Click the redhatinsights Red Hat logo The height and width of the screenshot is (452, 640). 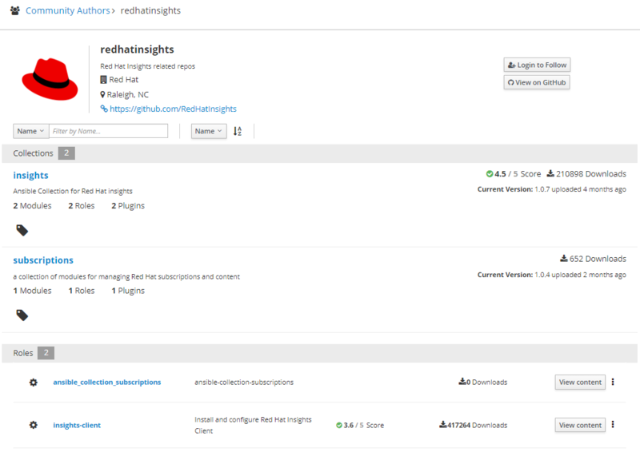(50, 79)
